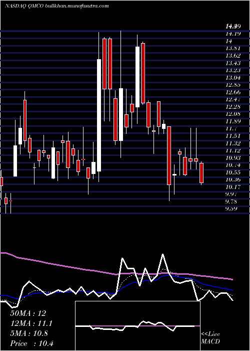Screen dimensions: 250x351
Task: Select the 12.08 price axis label
Action: 233,114
